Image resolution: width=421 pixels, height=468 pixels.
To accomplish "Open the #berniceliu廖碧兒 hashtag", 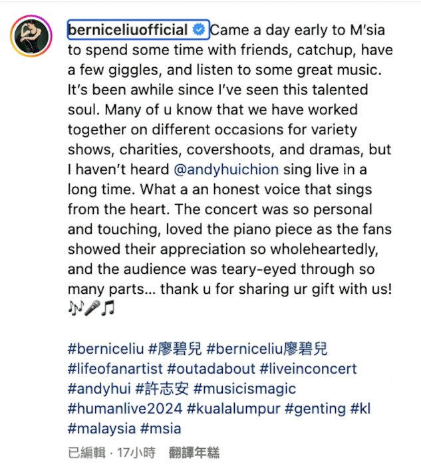I will click(x=267, y=348).
